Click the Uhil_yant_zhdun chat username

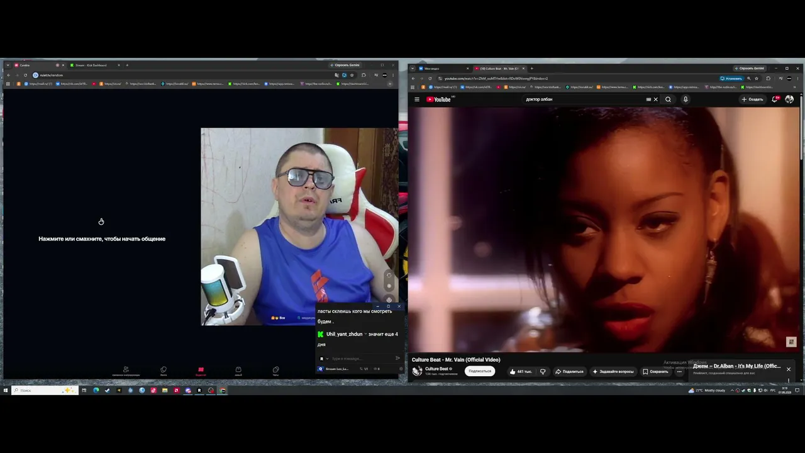[344, 334]
